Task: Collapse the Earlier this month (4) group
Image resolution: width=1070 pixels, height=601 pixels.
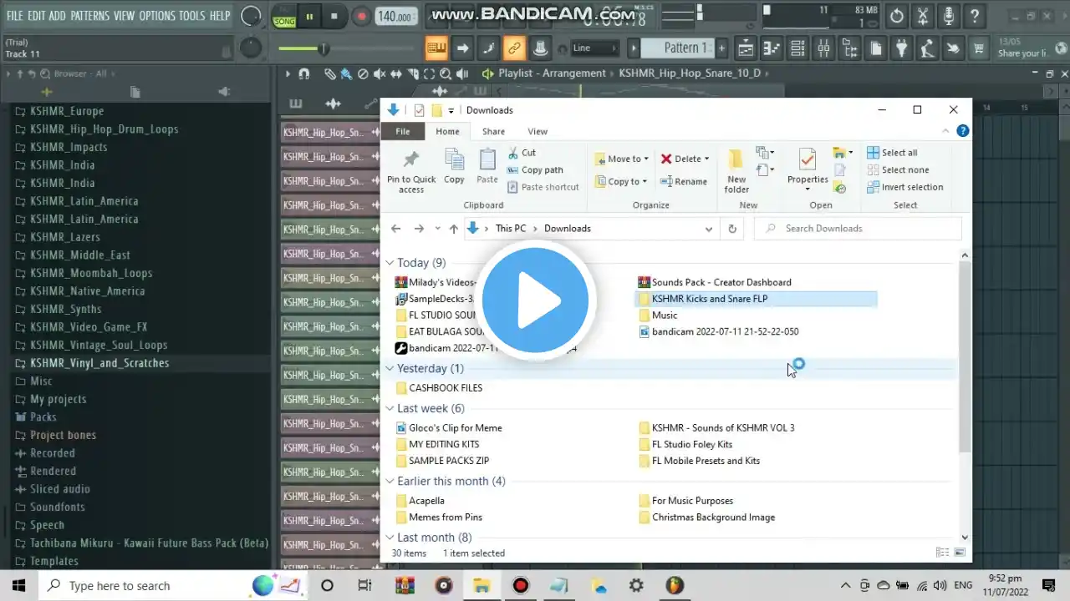Action: coord(390,481)
